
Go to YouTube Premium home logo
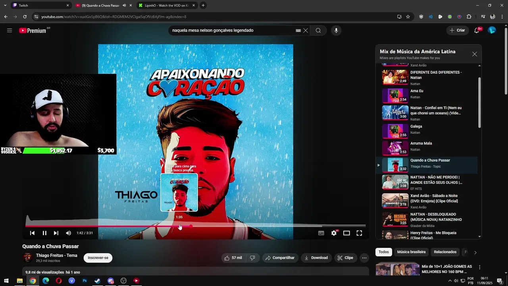[x=33, y=31]
